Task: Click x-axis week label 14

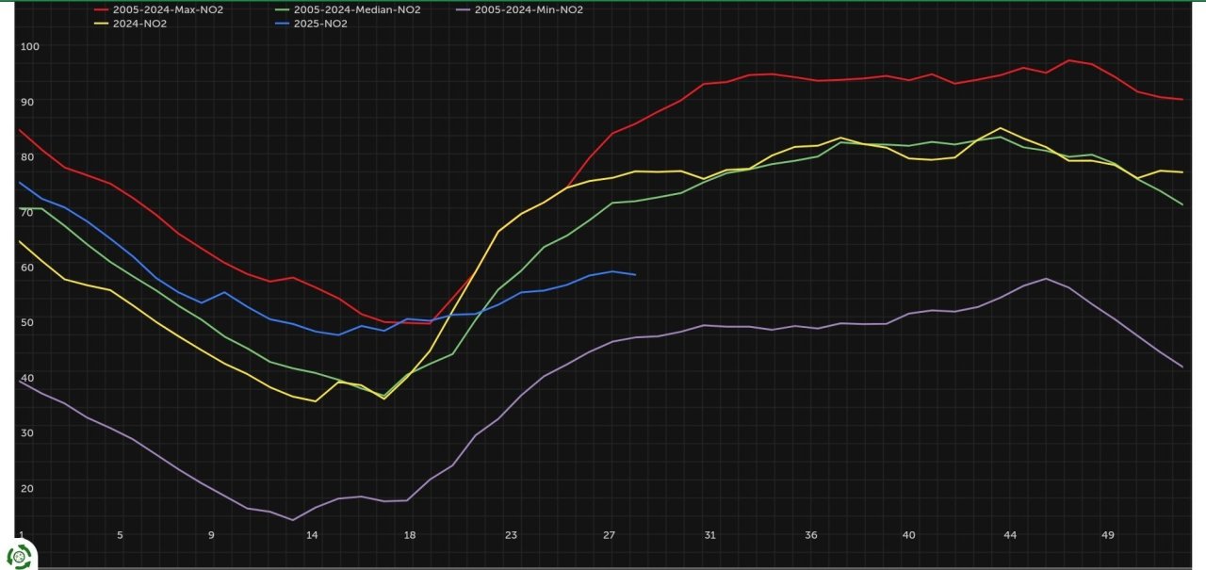Action: click(312, 535)
